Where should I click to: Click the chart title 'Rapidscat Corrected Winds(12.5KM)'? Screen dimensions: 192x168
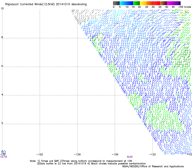(30, 4)
